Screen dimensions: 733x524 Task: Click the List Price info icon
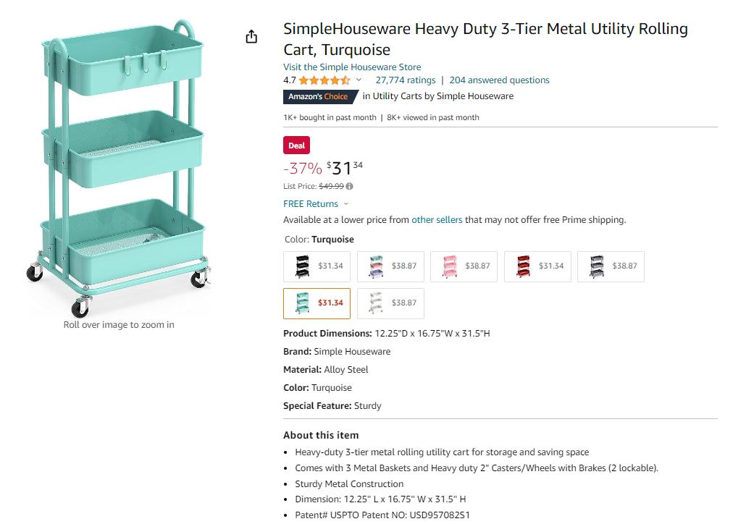point(350,186)
